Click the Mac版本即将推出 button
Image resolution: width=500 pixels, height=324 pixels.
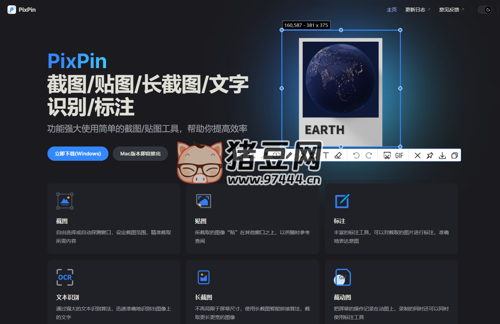[x=140, y=154]
